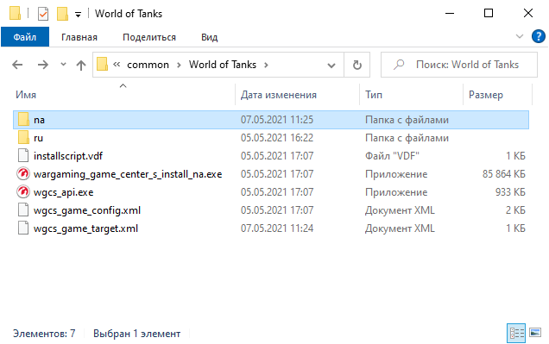Image resolution: width=549 pixels, height=344 pixels.
Task: Click the search World of Tanks field
Action: 459,65
